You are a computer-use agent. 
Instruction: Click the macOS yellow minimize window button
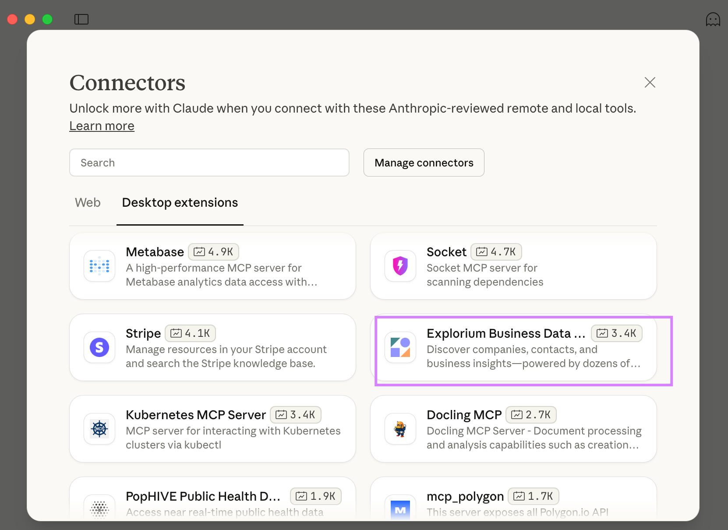pos(30,19)
